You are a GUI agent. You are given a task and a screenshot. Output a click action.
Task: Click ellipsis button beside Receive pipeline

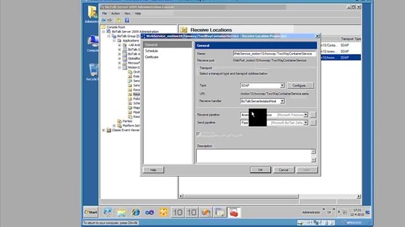pos(313,115)
